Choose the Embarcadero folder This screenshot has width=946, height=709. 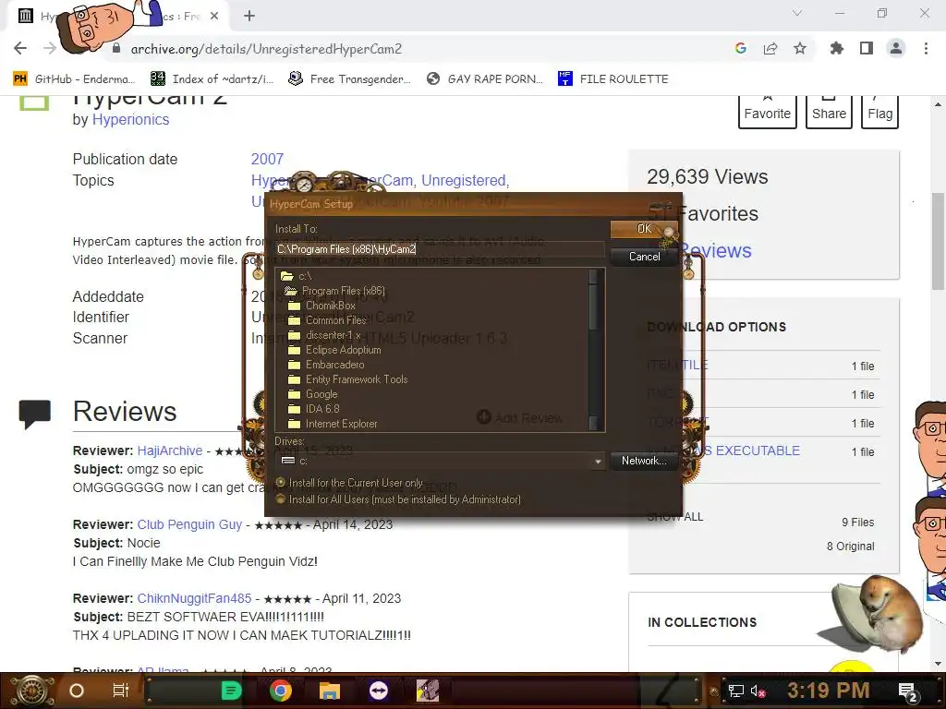pos(326,365)
